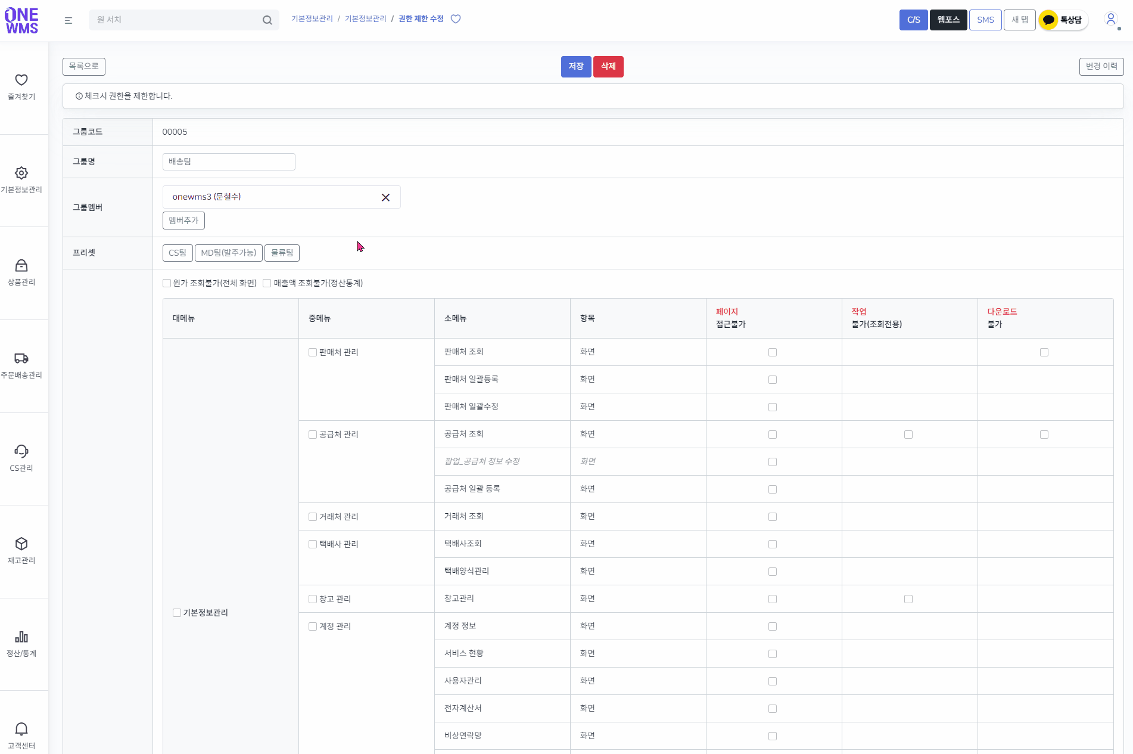Open 재고관리 box icon in sidebar
The width and height of the screenshot is (1133, 754).
(21, 544)
